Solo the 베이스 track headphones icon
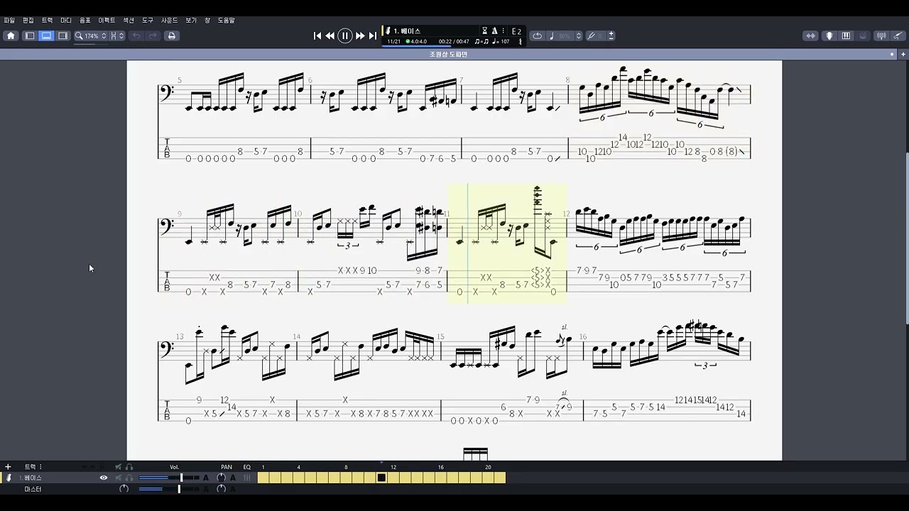The width and height of the screenshot is (909, 511). [129, 478]
